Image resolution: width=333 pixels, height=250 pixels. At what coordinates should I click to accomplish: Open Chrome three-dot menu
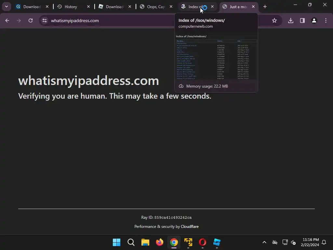pos(326,21)
